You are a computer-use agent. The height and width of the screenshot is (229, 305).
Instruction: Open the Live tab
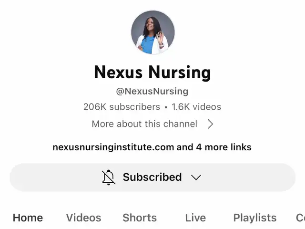195,218
